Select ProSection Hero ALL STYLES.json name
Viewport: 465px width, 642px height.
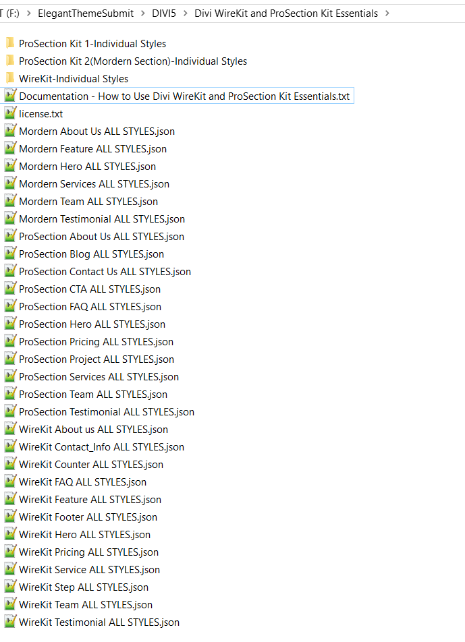(x=92, y=324)
